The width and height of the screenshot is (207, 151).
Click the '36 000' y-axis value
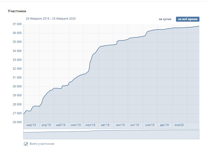click(x=17, y=33)
